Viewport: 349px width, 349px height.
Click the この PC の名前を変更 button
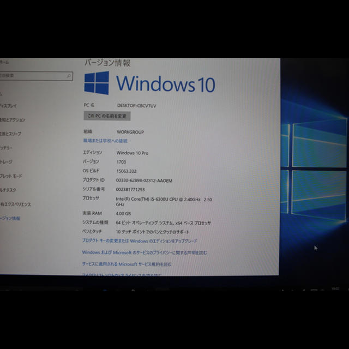107,116
